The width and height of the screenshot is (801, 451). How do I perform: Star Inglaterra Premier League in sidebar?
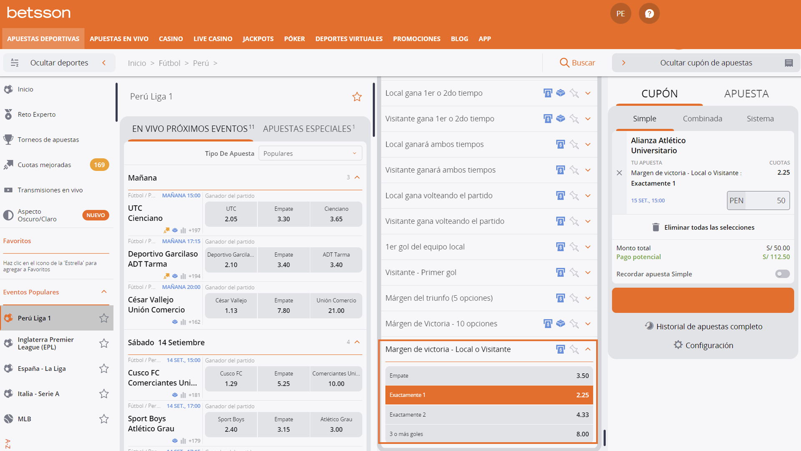[104, 343]
